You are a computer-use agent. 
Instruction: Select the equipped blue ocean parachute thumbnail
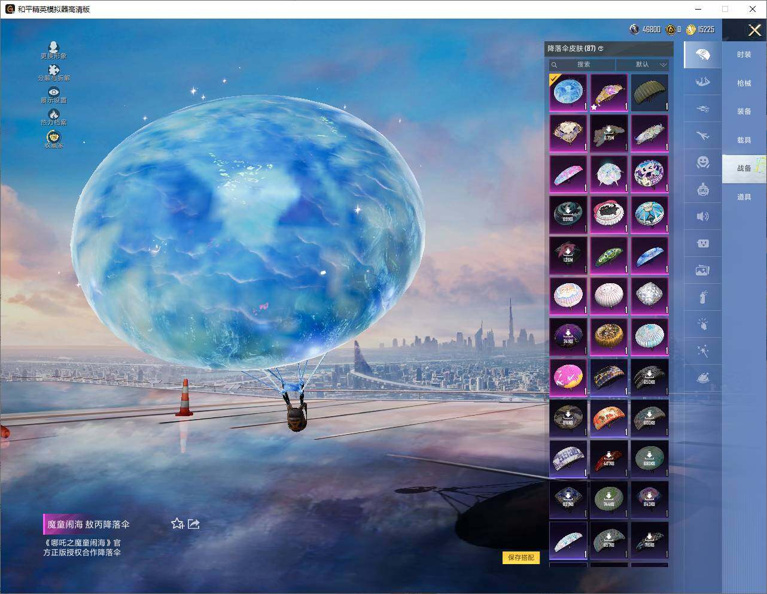pyautogui.click(x=568, y=93)
